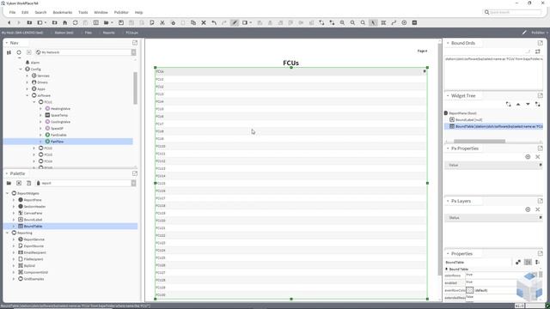
Task: Click the Copy icon in toolbar
Action: click(x=193, y=23)
